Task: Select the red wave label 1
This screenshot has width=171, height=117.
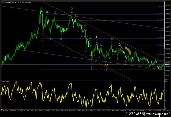Action: (43, 41)
